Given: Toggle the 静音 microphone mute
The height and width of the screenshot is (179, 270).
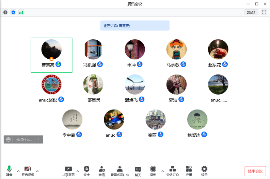Looking at the screenshot, I should tap(9, 171).
